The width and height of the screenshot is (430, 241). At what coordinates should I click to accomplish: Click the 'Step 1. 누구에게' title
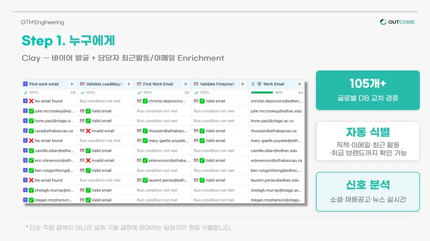click(x=68, y=40)
